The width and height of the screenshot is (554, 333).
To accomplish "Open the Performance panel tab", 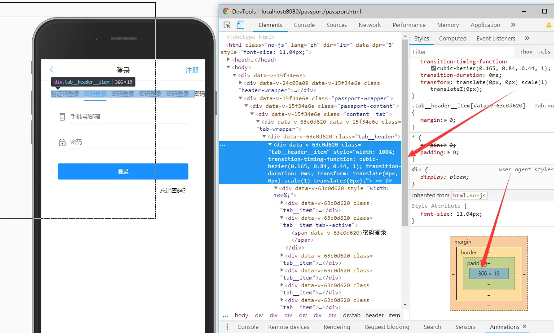I will click(409, 25).
